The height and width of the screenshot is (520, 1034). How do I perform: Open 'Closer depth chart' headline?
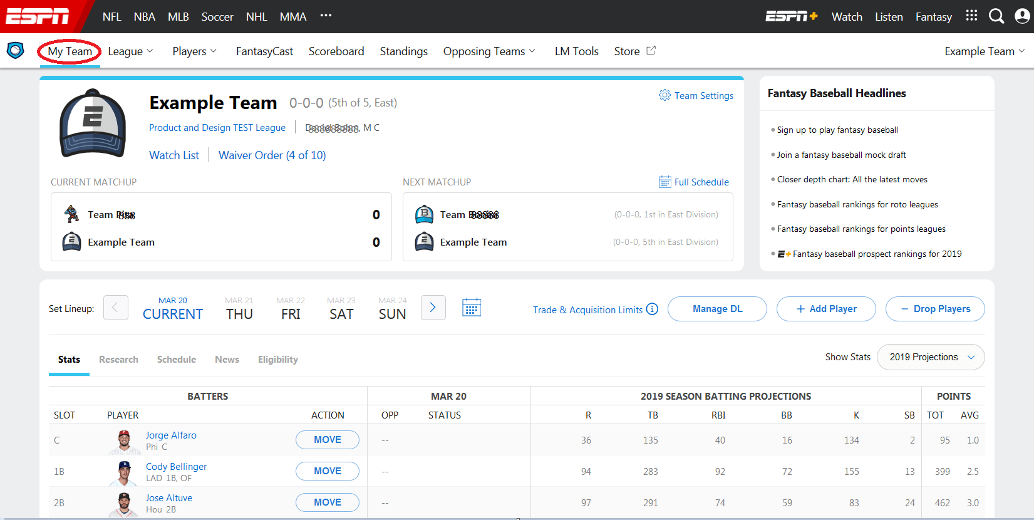pos(852,180)
